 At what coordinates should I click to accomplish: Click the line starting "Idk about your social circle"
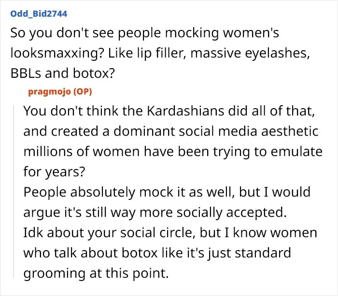[170, 233]
